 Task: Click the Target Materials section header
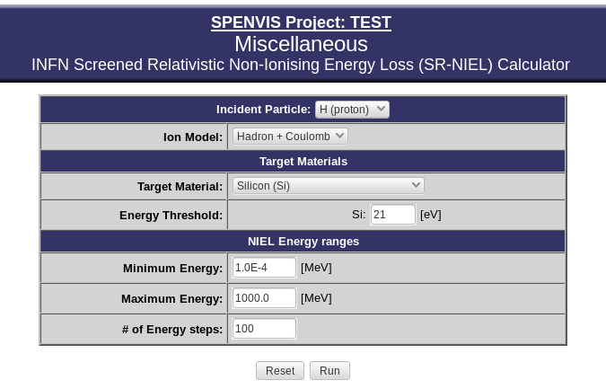pyautogui.click(x=303, y=161)
